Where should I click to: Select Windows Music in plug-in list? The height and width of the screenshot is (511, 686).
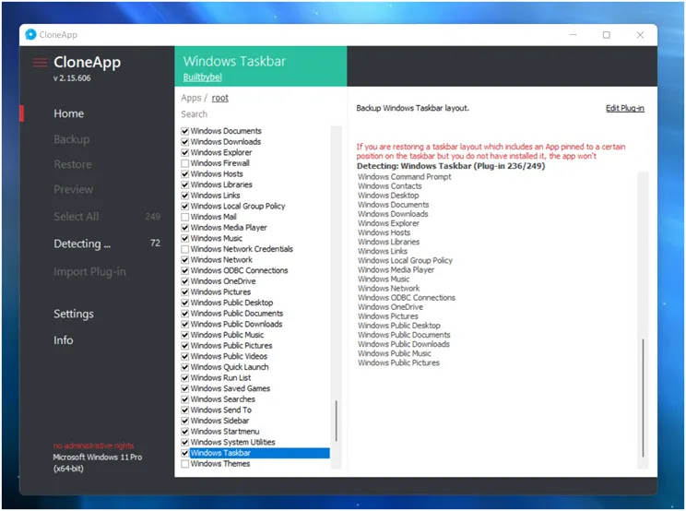point(216,239)
